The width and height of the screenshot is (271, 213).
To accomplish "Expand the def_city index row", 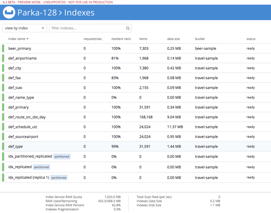I will point(15,68).
